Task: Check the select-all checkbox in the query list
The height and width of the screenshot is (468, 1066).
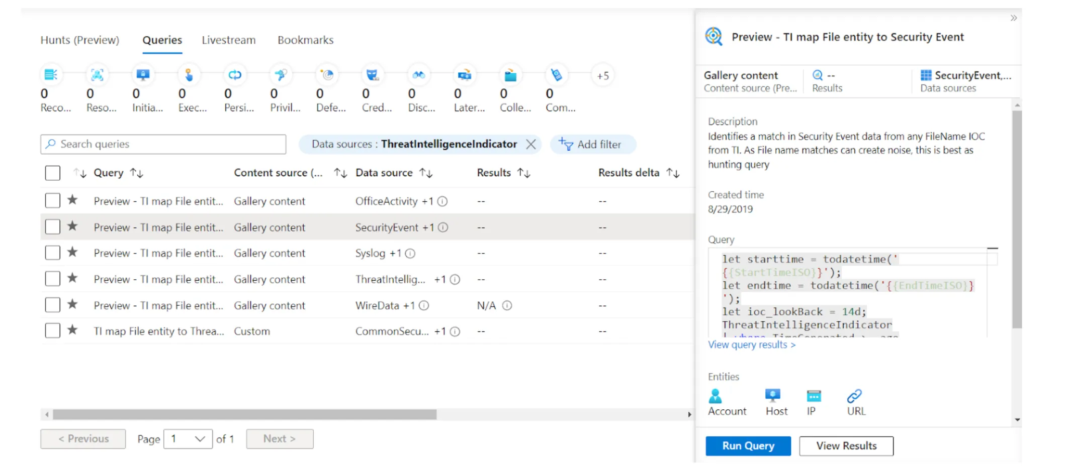Action: [52, 172]
